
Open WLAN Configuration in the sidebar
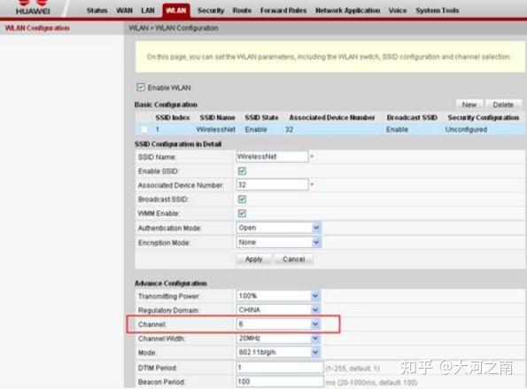click(x=37, y=27)
